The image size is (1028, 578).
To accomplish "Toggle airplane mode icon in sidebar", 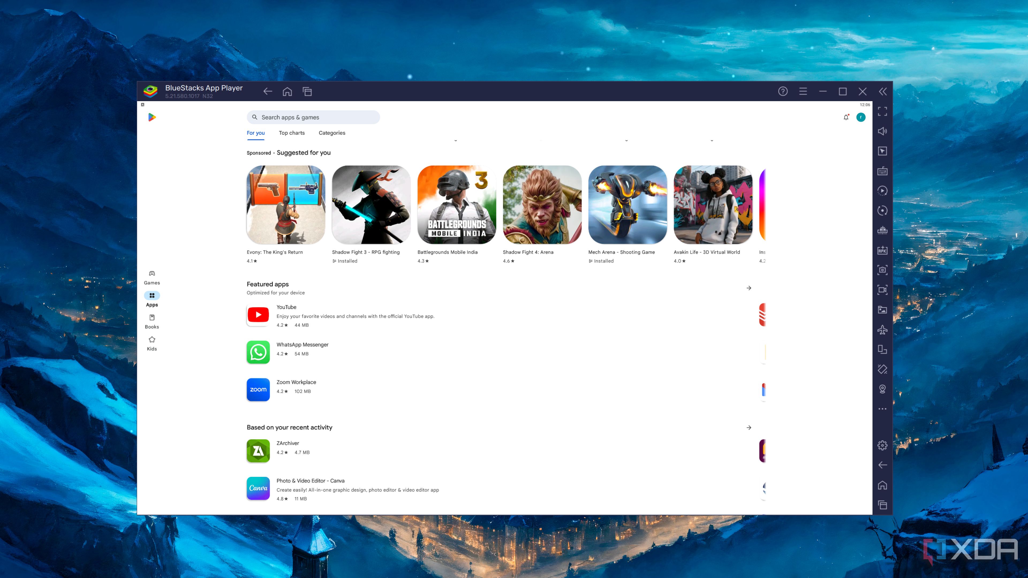I will tap(882, 329).
